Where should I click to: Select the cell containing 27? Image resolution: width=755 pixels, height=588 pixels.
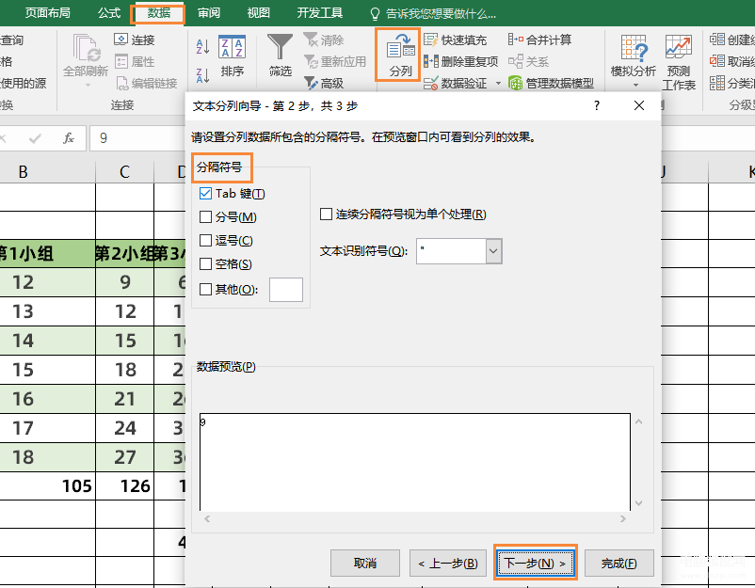click(124, 456)
